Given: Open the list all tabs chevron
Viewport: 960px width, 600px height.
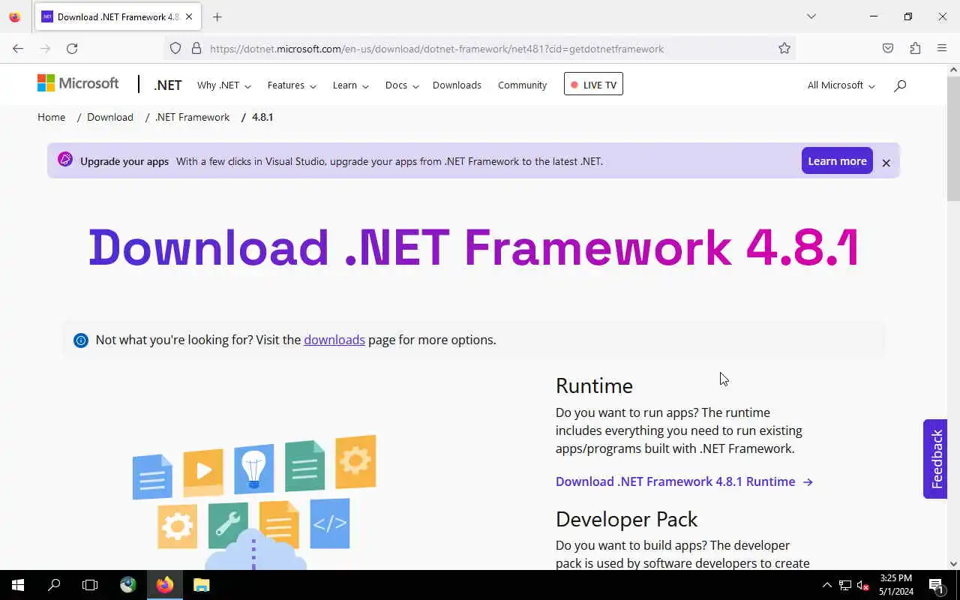Looking at the screenshot, I should [x=811, y=16].
